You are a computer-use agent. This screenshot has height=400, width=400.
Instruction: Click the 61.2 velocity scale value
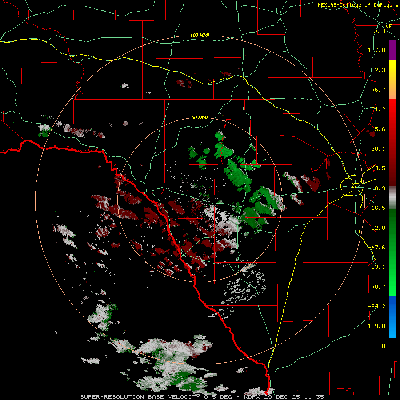point(378,109)
